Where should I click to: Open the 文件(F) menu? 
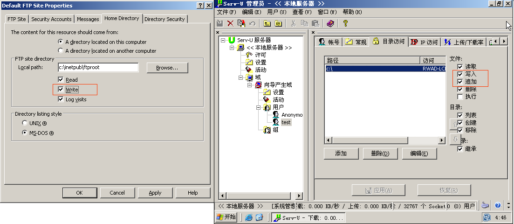pos(226,12)
